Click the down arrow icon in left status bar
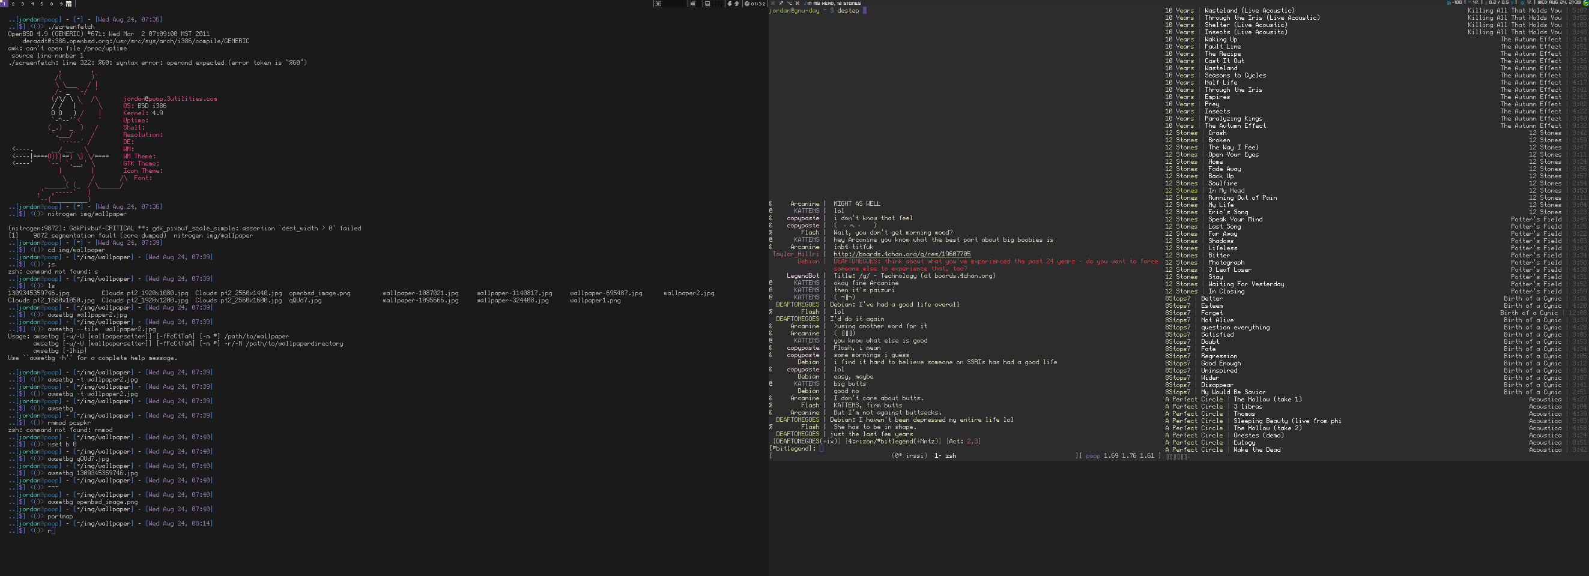Screen dimensions: 1589x576 coord(729,4)
